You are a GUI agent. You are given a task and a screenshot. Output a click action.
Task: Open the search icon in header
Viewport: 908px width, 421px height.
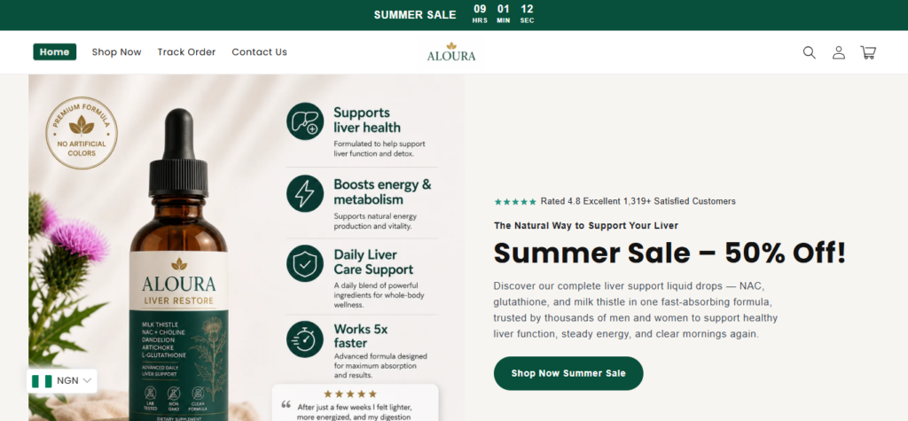coord(809,52)
